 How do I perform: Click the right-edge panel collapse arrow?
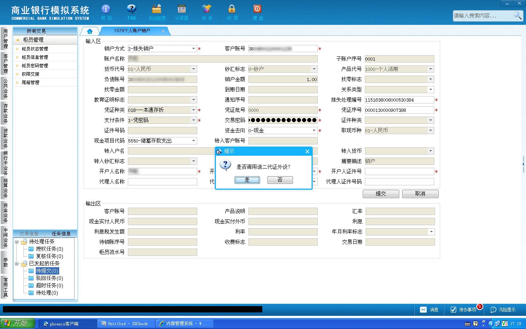524,164
